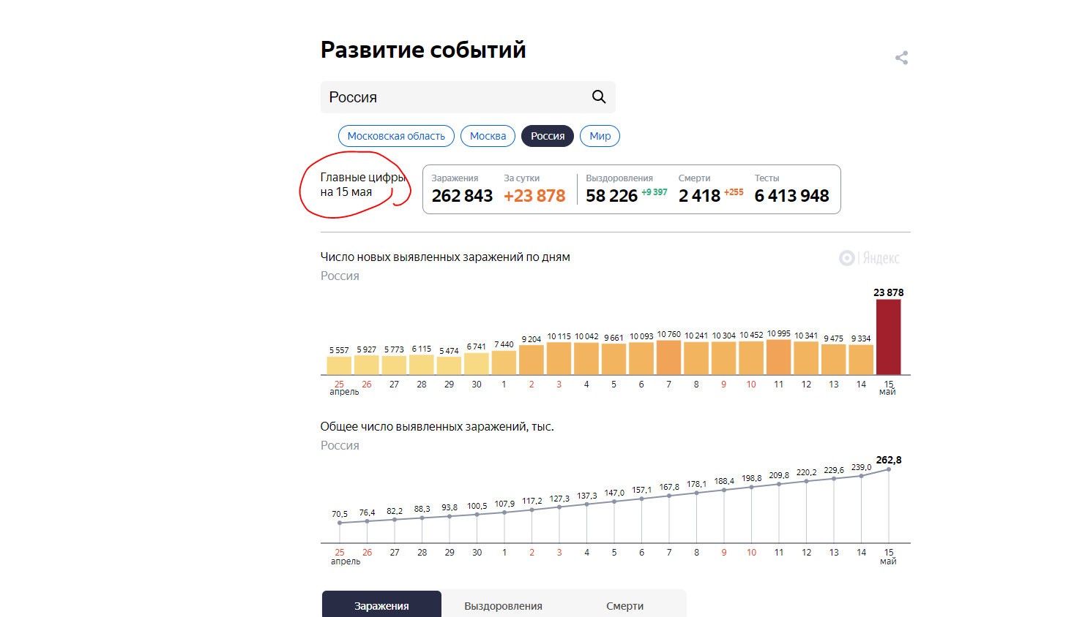Click the Развитие событий heading
This screenshot has width=1074, height=617.
(x=423, y=50)
